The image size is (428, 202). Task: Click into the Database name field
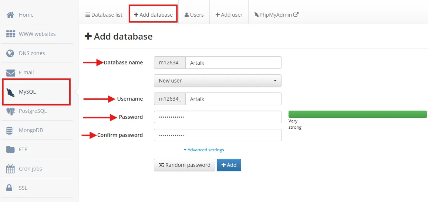coord(233,63)
